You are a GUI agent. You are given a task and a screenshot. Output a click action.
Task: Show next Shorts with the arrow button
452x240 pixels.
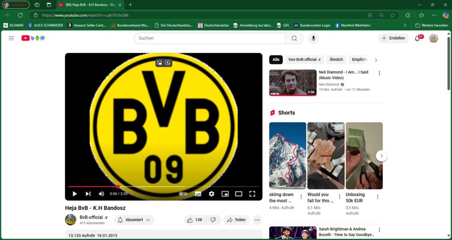click(x=382, y=156)
